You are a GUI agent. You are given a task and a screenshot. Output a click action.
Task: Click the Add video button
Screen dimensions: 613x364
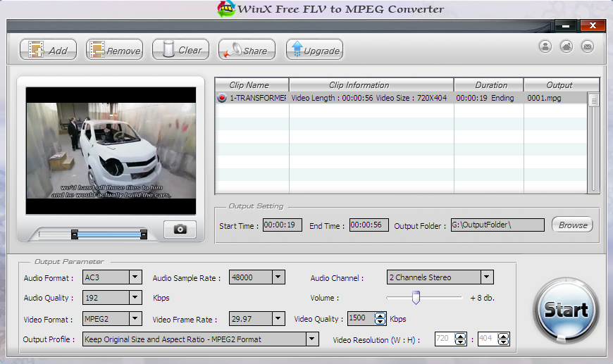pyautogui.click(x=48, y=49)
